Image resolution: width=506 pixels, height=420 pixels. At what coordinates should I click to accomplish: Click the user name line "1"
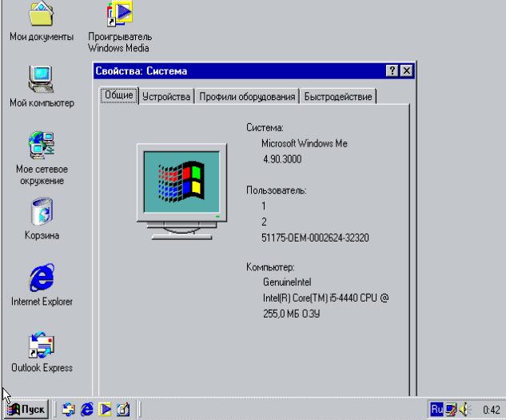264,206
